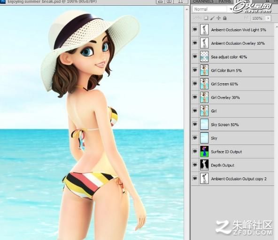Click the Sky Screen 50% thumbnail

pyautogui.click(x=204, y=124)
